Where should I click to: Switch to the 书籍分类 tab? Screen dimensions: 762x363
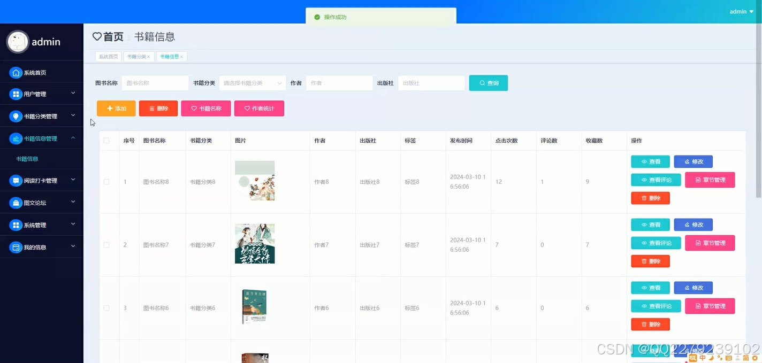point(136,56)
